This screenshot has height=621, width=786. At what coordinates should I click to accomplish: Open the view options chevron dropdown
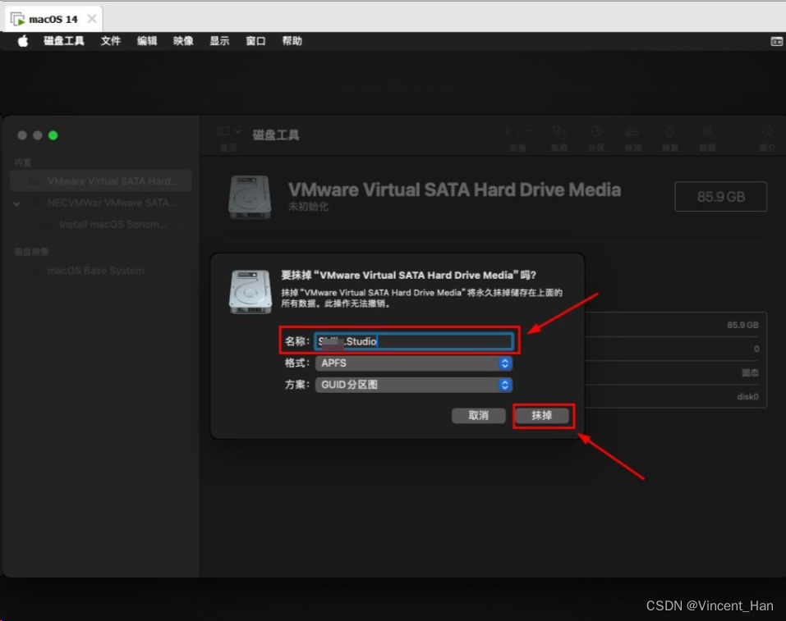point(237,132)
